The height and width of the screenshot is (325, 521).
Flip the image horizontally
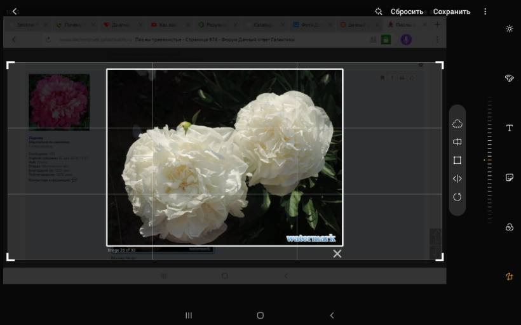[457, 179]
